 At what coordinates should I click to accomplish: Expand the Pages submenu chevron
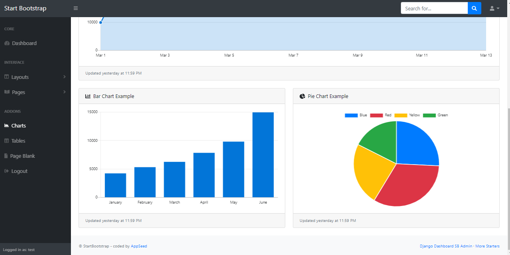[x=65, y=92]
